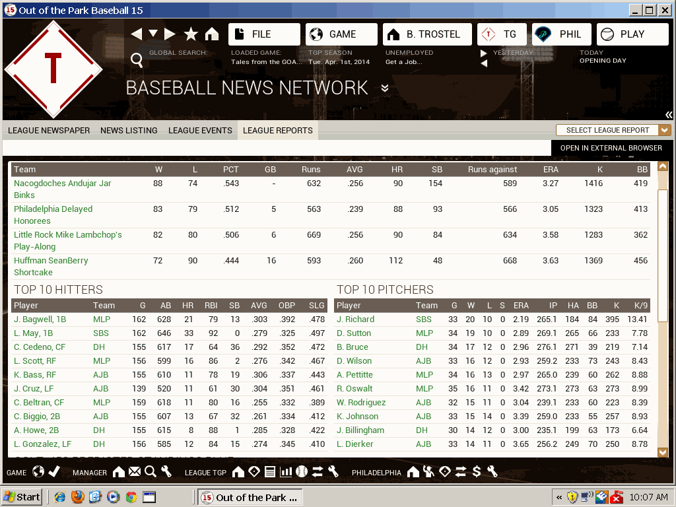Viewport: 676px width, 507px height.
Task: Click the Game checkmark icon
Action: pos(54,471)
